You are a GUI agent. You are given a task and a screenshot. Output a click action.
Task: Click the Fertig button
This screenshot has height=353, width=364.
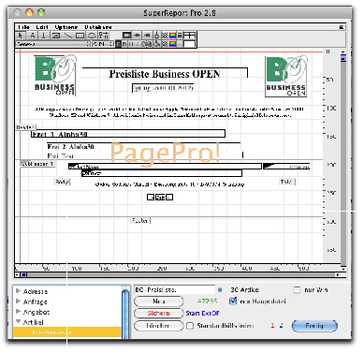click(x=314, y=326)
